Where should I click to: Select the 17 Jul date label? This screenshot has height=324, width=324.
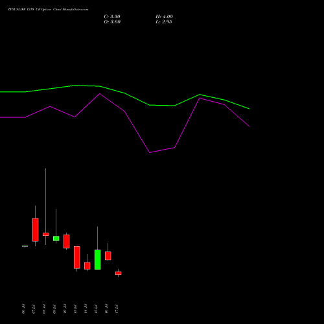point(117,308)
